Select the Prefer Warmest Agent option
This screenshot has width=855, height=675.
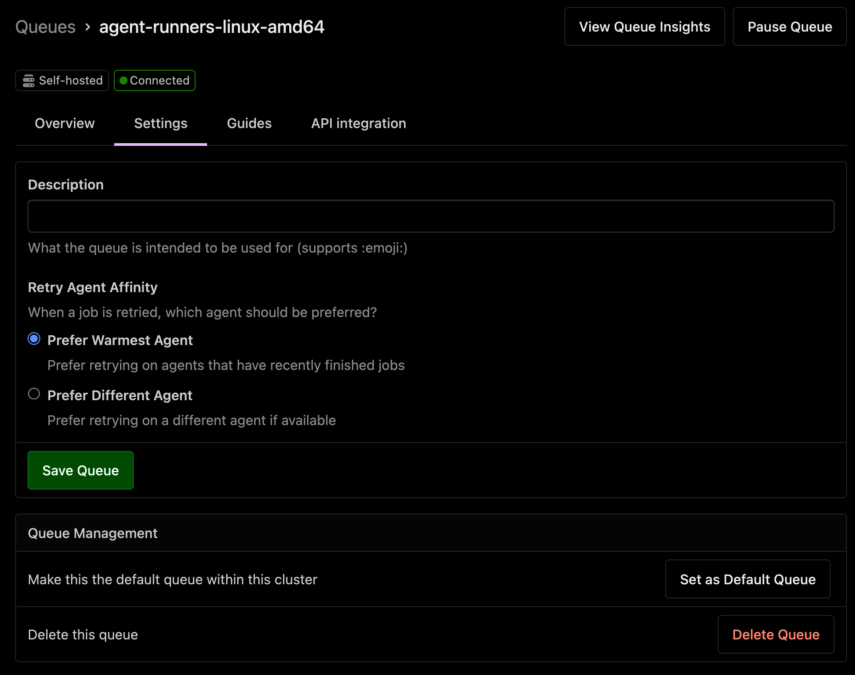click(120, 340)
